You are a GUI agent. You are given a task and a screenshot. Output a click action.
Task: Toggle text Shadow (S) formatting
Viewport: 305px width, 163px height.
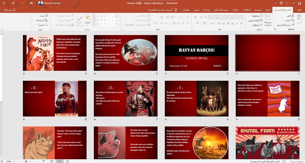[x=228, y=23]
